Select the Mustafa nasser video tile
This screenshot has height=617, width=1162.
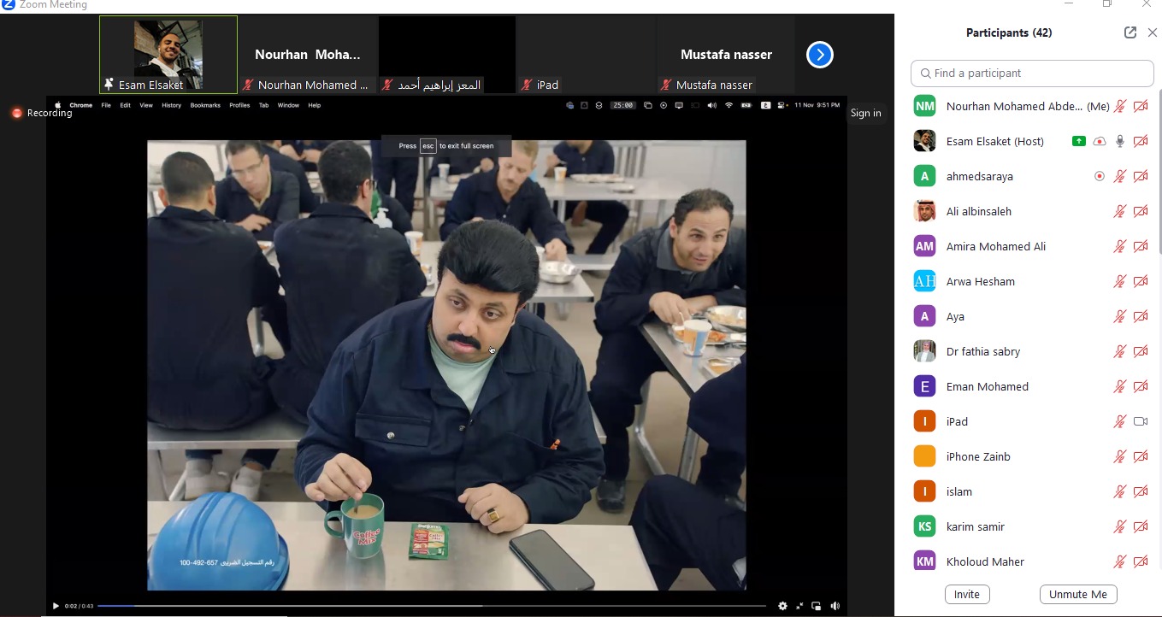coord(726,54)
